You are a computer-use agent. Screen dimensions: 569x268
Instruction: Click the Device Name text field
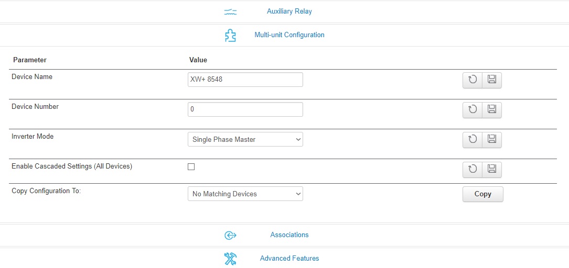click(245, 80)
